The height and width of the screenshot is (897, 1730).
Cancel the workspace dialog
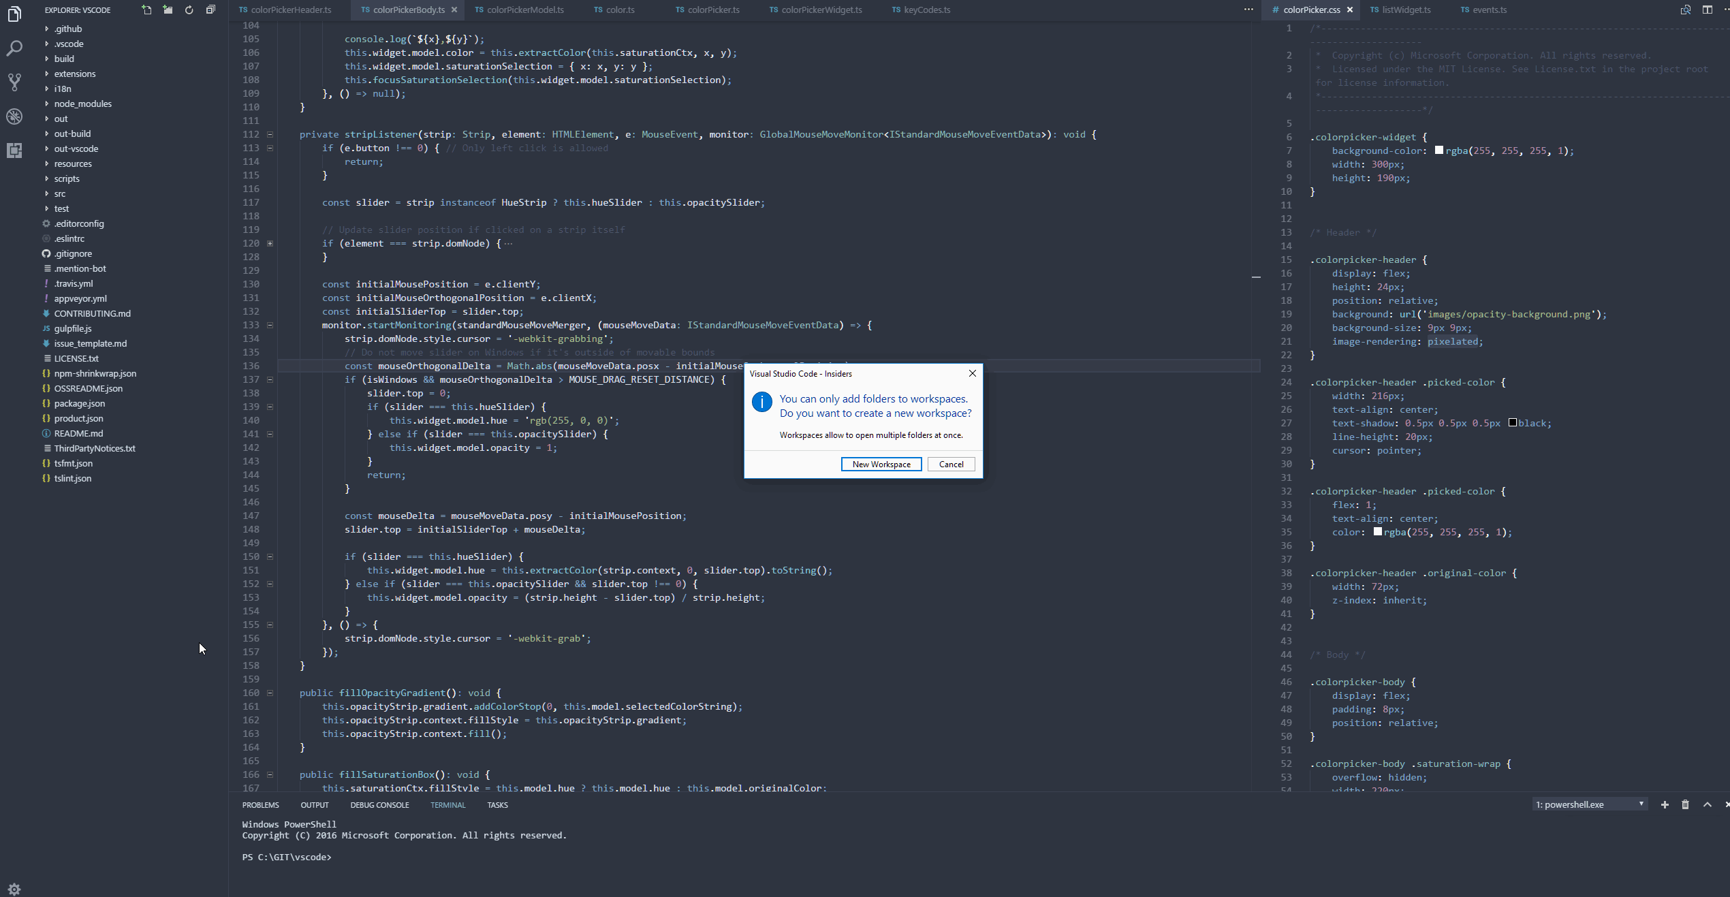[x=951, y=464]
